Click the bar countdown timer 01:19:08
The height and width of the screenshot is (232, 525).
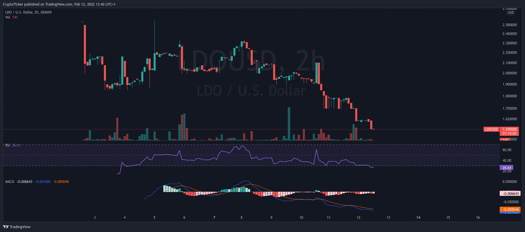[509, 133]
